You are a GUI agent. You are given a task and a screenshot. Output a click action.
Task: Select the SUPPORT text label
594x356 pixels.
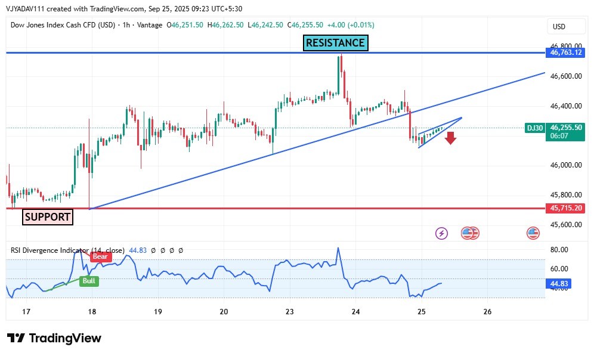(x=48, y=217)
